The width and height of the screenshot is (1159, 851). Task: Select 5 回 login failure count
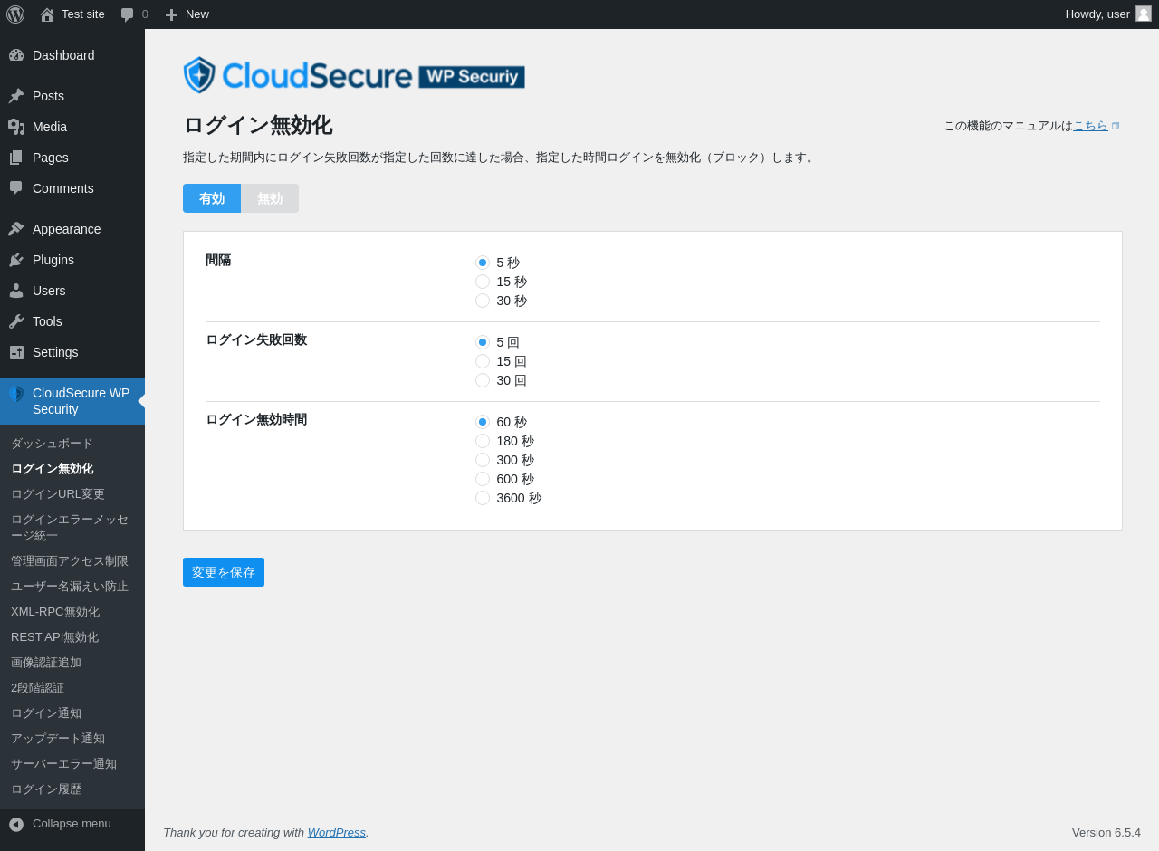pos(483,342)
